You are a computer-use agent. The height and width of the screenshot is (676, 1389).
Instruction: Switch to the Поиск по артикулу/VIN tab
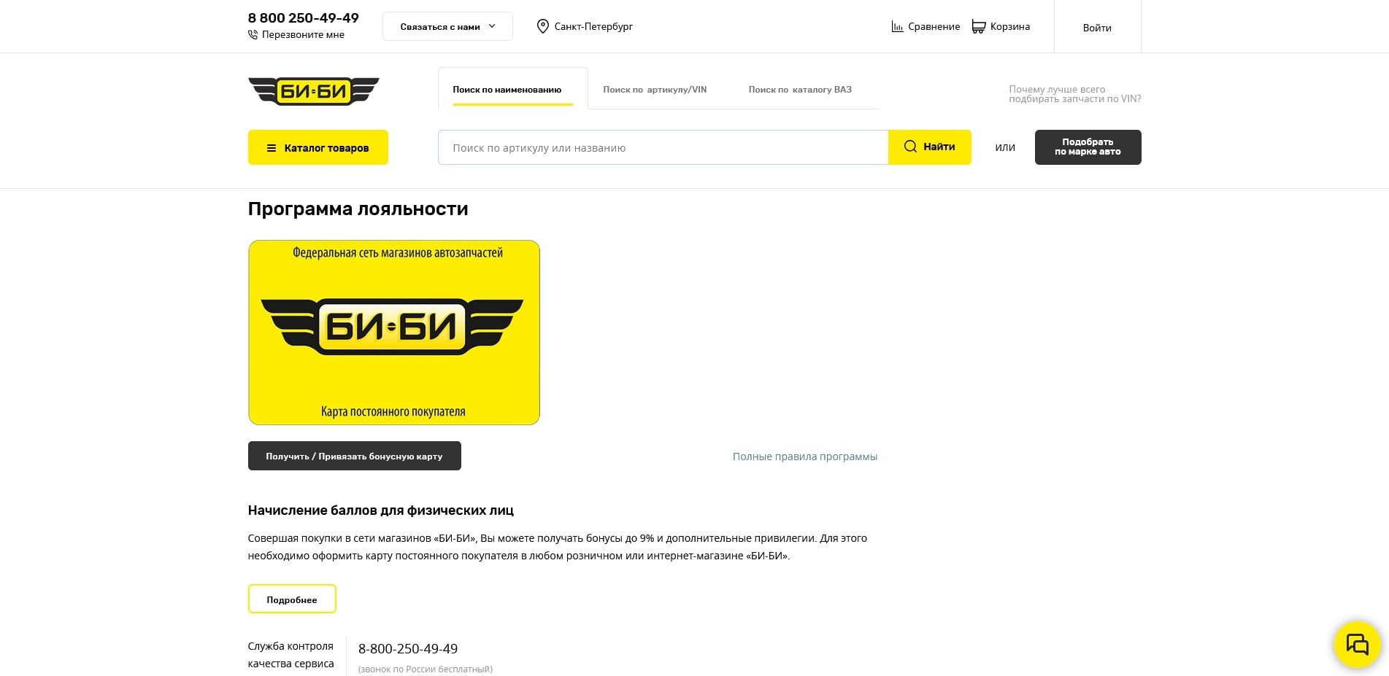pyautogui.click(x=655, y=90)
